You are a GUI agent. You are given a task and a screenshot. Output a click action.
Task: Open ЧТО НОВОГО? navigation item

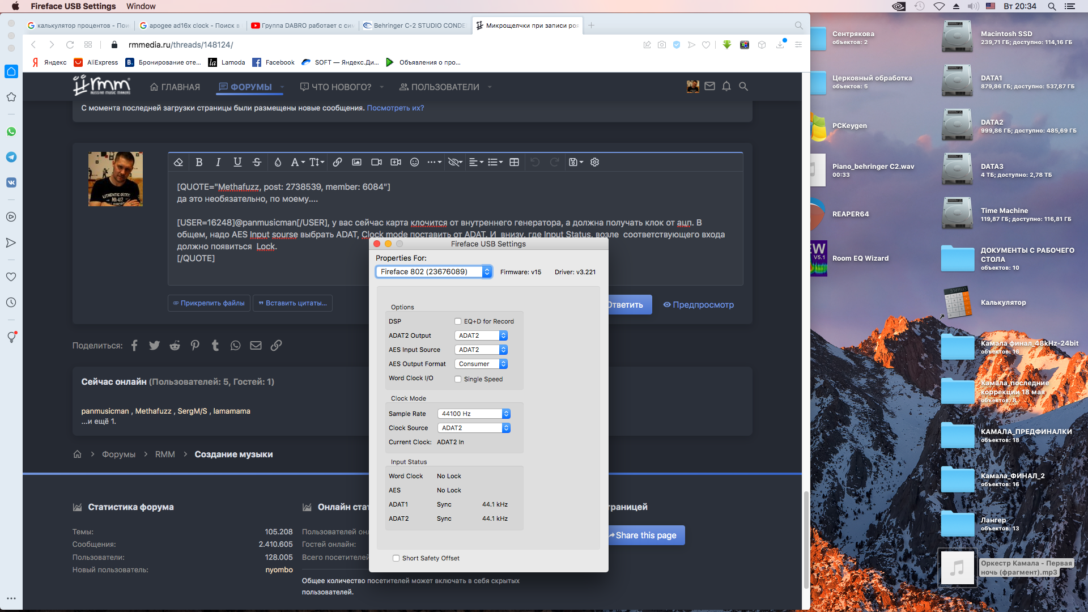(x=335, y=87)
